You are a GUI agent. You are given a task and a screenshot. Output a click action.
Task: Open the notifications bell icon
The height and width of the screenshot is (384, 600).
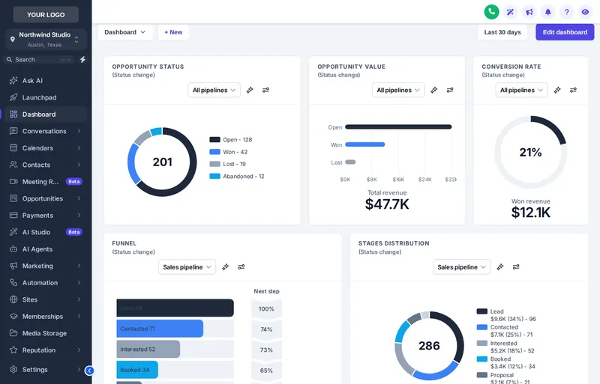[548, 12]
